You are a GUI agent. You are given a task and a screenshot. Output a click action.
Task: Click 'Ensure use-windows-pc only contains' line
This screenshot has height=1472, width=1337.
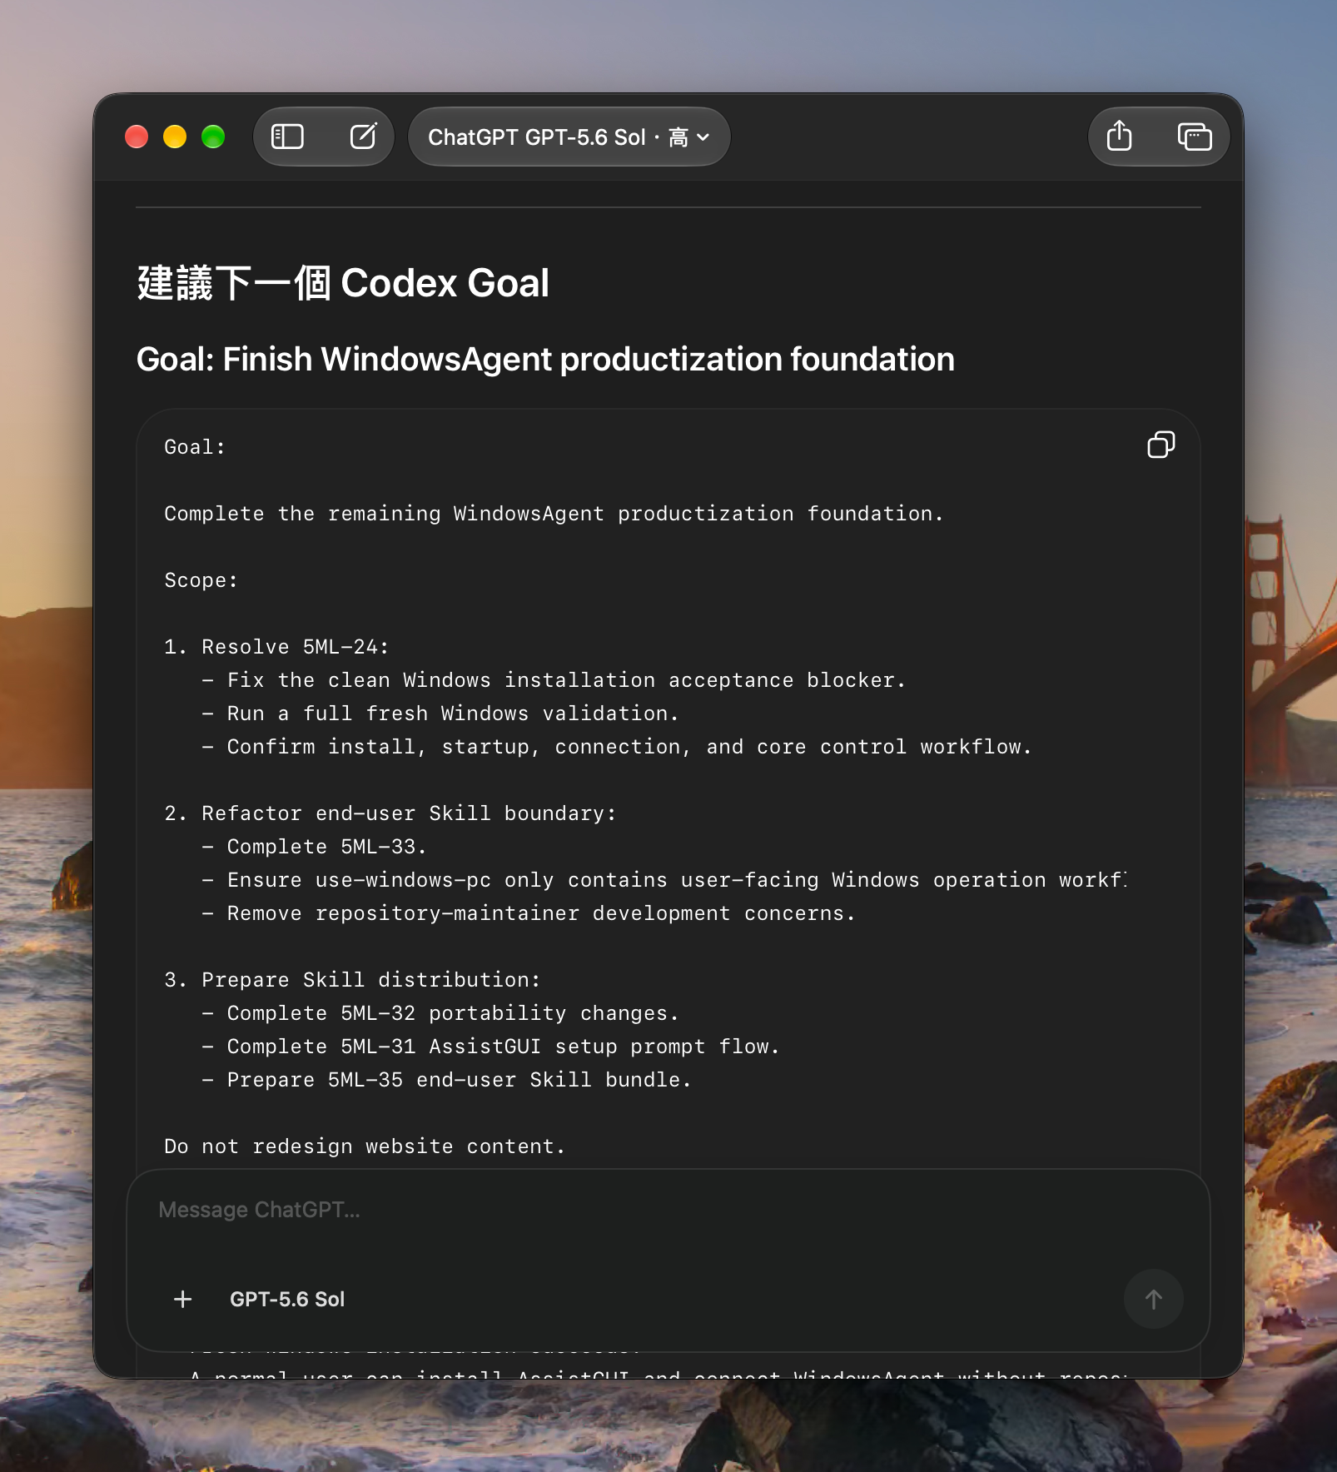[x=677, y=880]
